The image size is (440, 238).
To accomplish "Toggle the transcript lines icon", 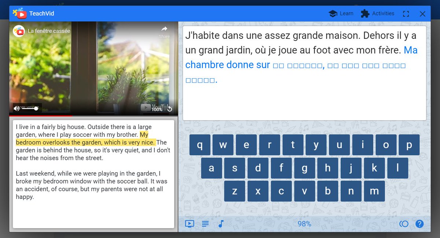I will click(x=205, y=224).
